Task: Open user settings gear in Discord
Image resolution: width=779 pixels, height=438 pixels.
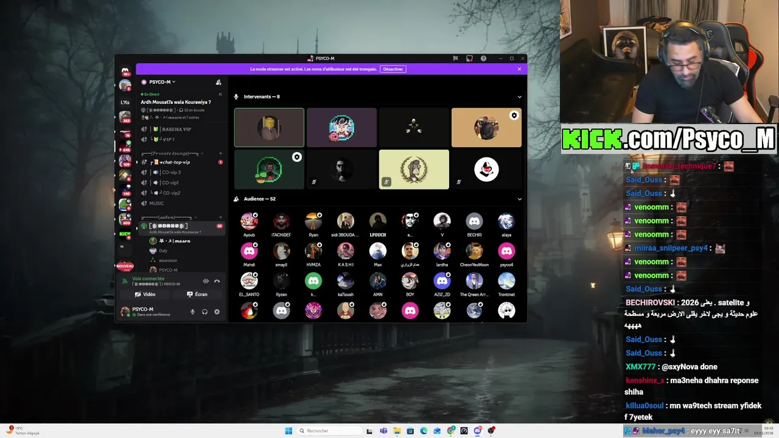Action: tap(217, 311)
